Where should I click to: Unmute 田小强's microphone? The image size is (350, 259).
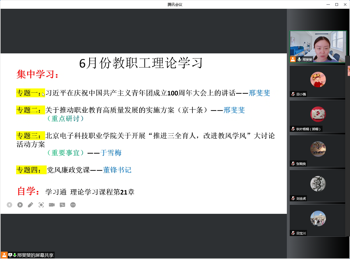[x=293, y=94]
